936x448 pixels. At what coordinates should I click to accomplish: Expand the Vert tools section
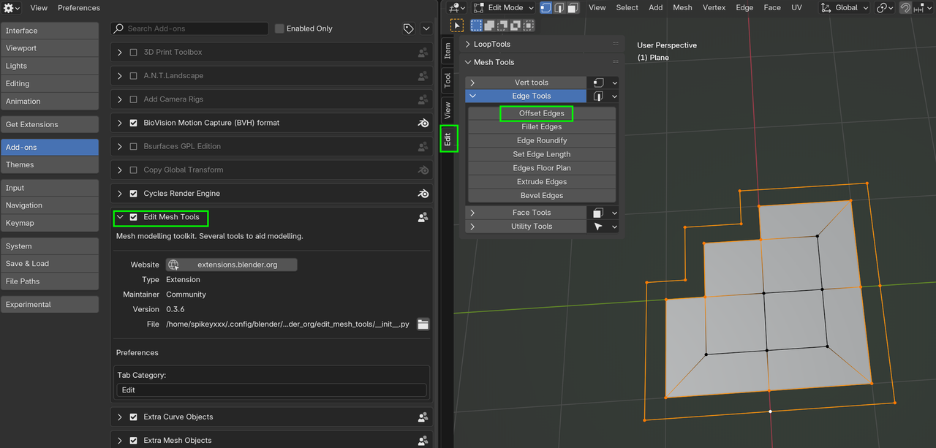[x=472, y=83]
